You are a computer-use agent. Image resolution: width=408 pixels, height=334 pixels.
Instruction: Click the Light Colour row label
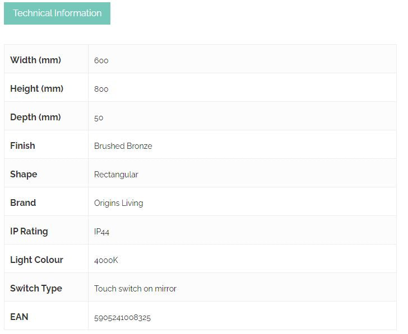[x=36, y=260]
